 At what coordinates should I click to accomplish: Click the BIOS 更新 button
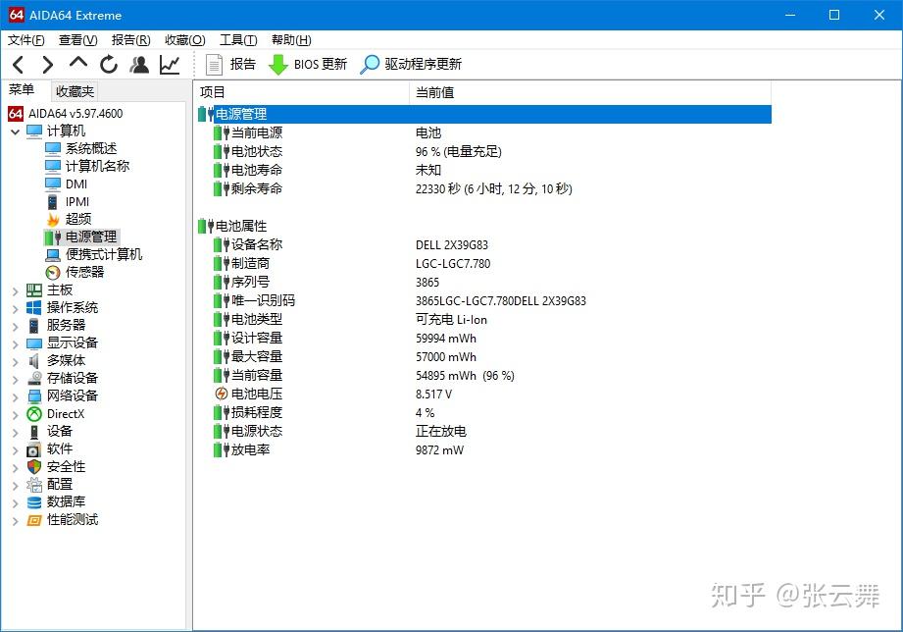coord(307,64)
